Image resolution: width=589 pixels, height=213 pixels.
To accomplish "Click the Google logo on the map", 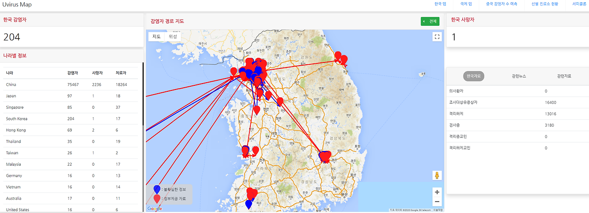I will point(155,209).
